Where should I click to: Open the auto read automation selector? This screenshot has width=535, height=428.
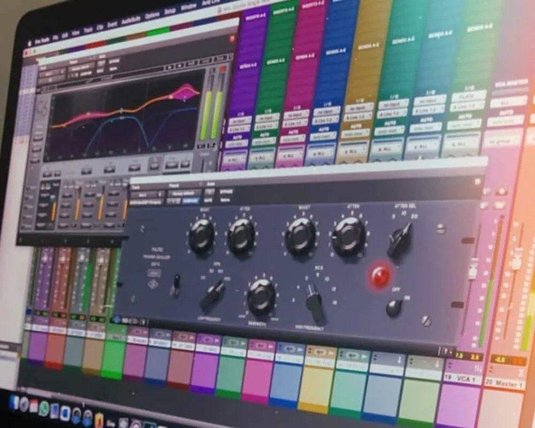point(264,141)
